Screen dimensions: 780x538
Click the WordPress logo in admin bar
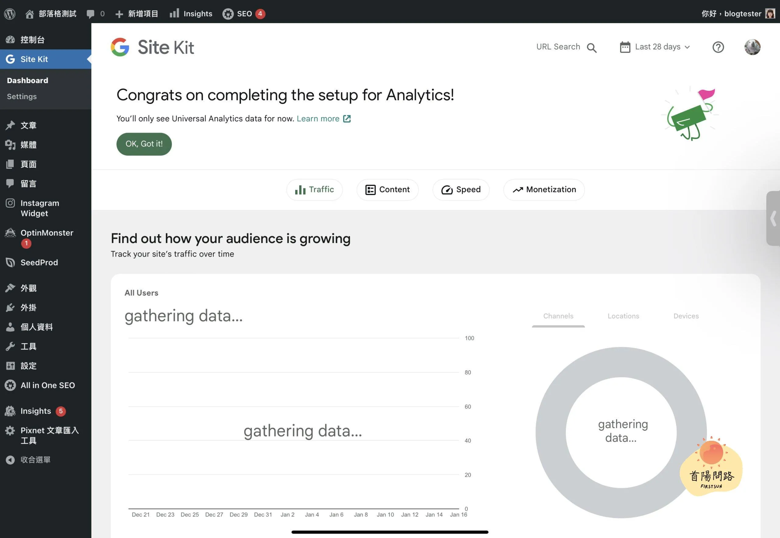10,13
